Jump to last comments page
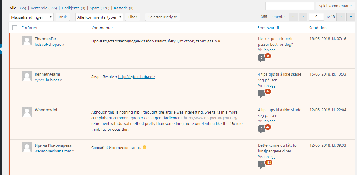357x175 pixels. 351,17
